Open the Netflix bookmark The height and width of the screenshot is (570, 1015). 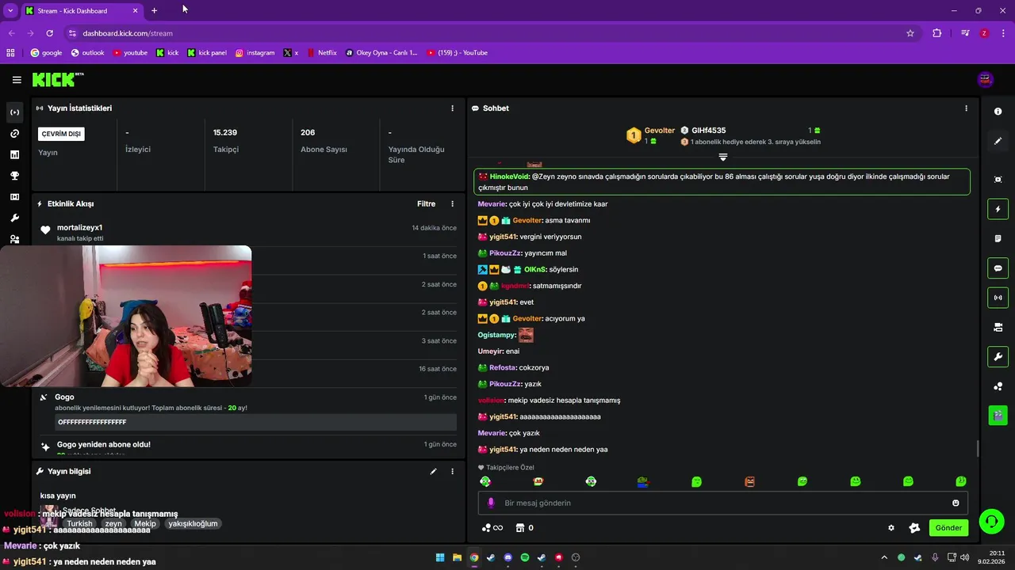pyautogui.click(x=321, y=53)
